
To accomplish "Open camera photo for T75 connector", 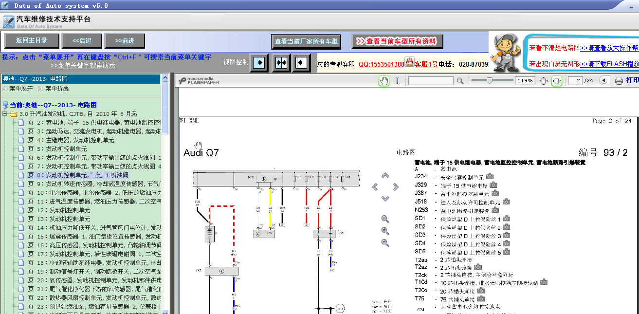I will click(481, 299).
